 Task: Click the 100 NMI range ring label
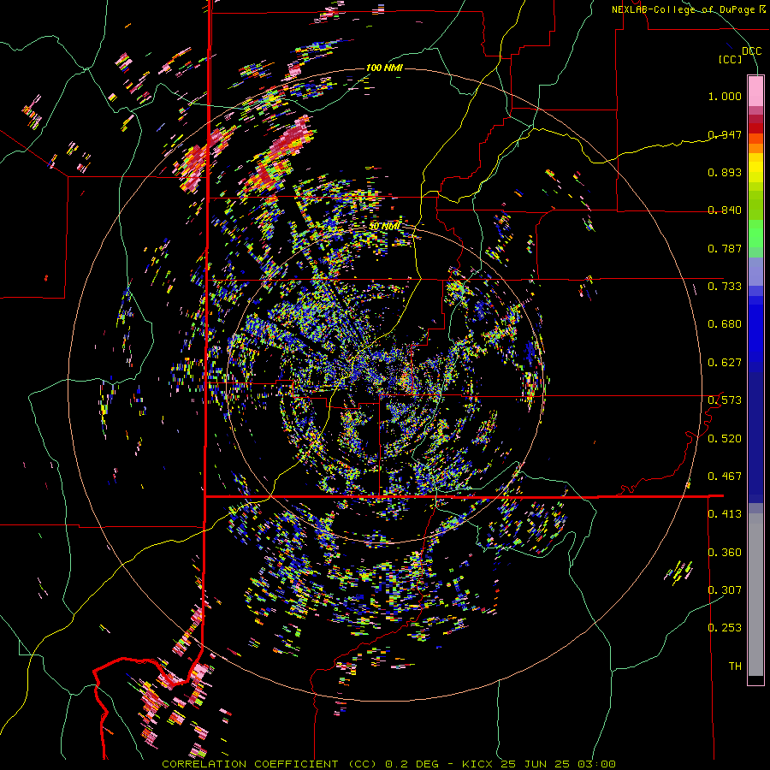point(384,68)
